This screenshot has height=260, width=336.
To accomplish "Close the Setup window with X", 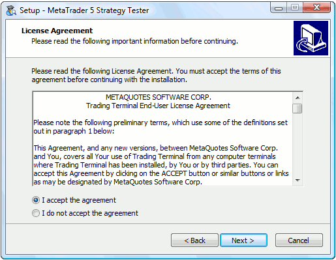I will click(x=316, y=8).
